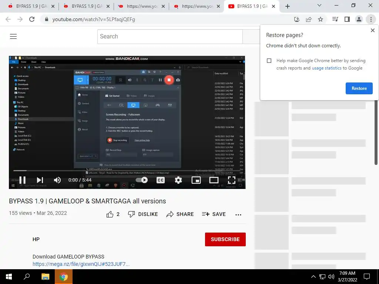Like the video with thumbs up
Screen dimensions: 379x284
[113, 214]
